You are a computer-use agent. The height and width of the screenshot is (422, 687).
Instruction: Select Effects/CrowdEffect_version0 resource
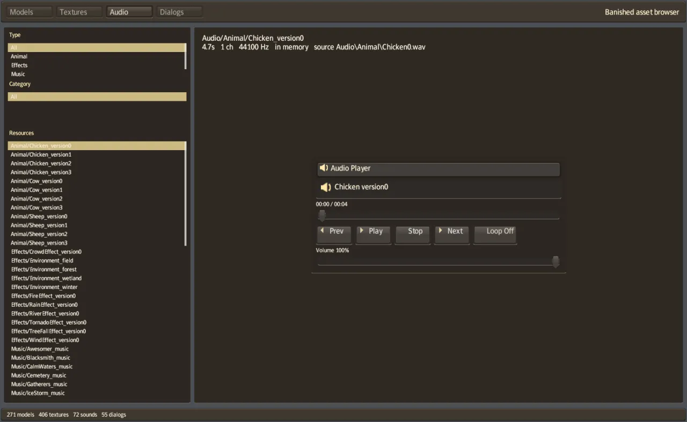pos(97,252)
